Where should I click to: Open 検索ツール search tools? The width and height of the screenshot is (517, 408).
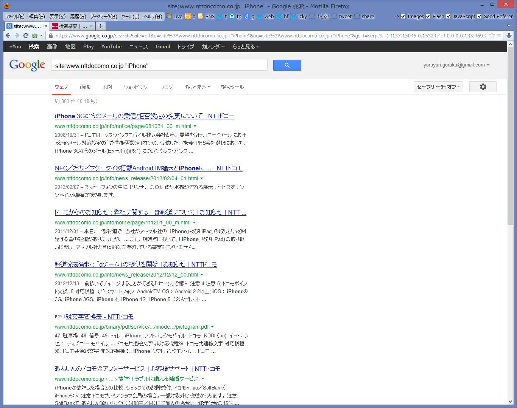(232, 87)
